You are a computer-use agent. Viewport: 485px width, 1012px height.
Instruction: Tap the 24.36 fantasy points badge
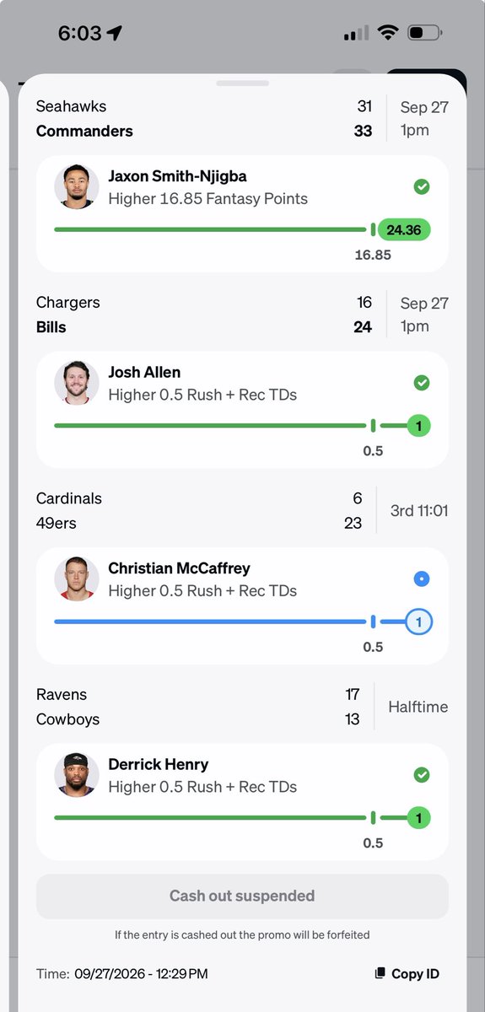[404, 229]
